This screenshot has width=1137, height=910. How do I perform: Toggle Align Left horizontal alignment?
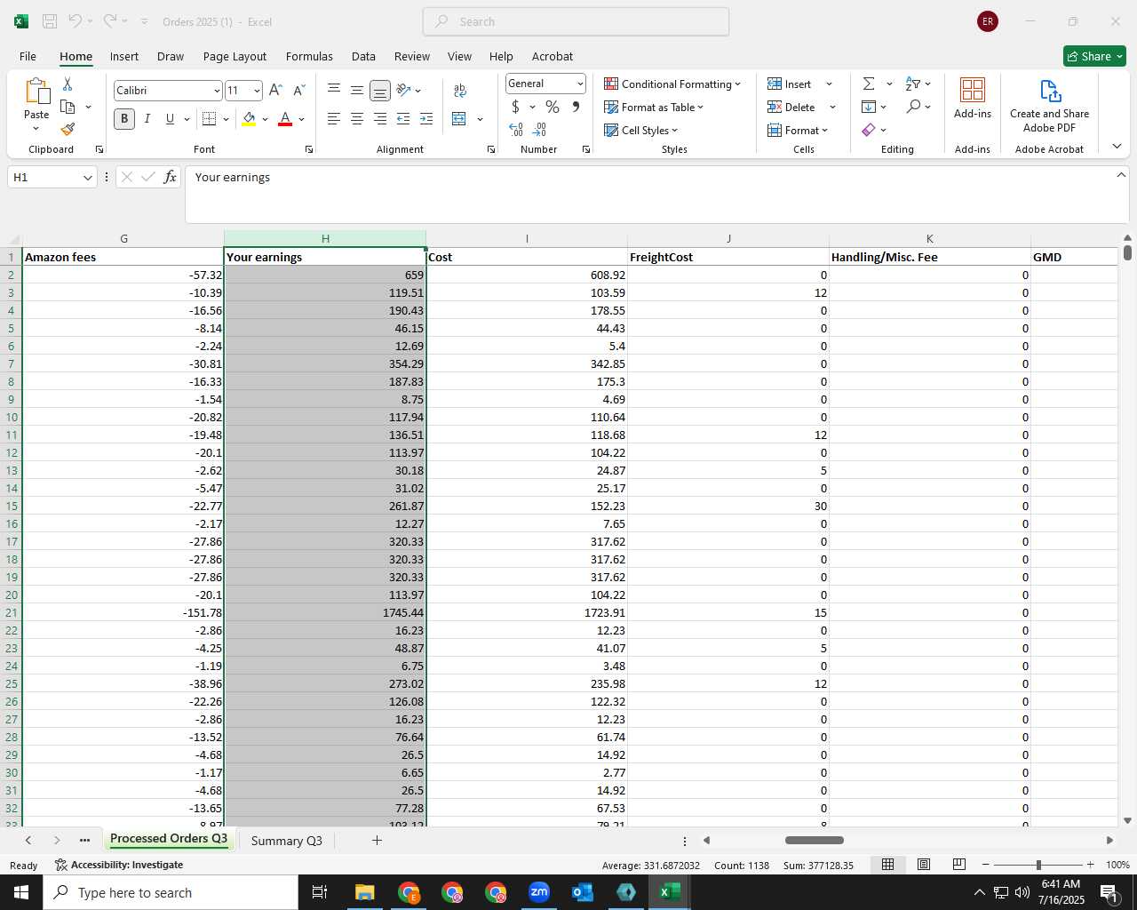pyautogui.click(x=334, y=118)
